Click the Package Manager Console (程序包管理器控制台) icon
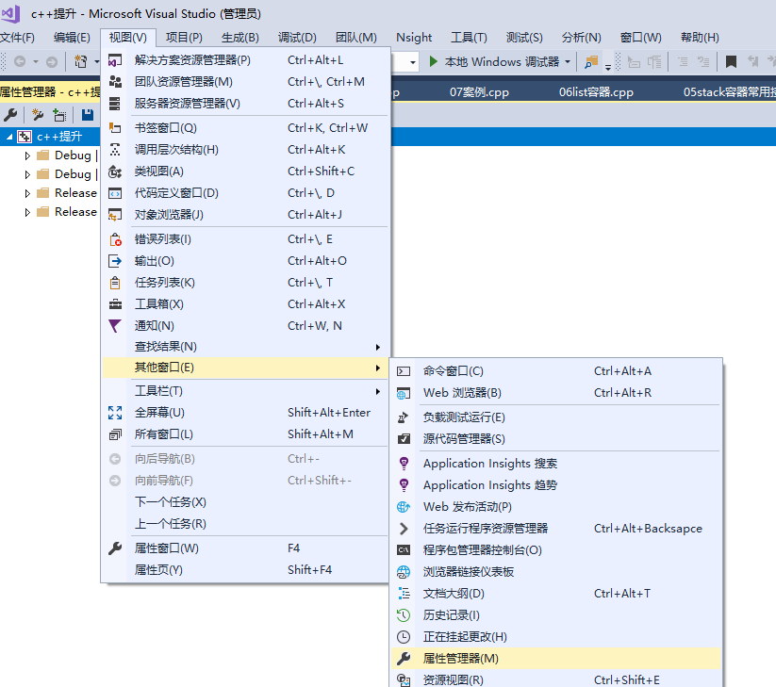 404,550
